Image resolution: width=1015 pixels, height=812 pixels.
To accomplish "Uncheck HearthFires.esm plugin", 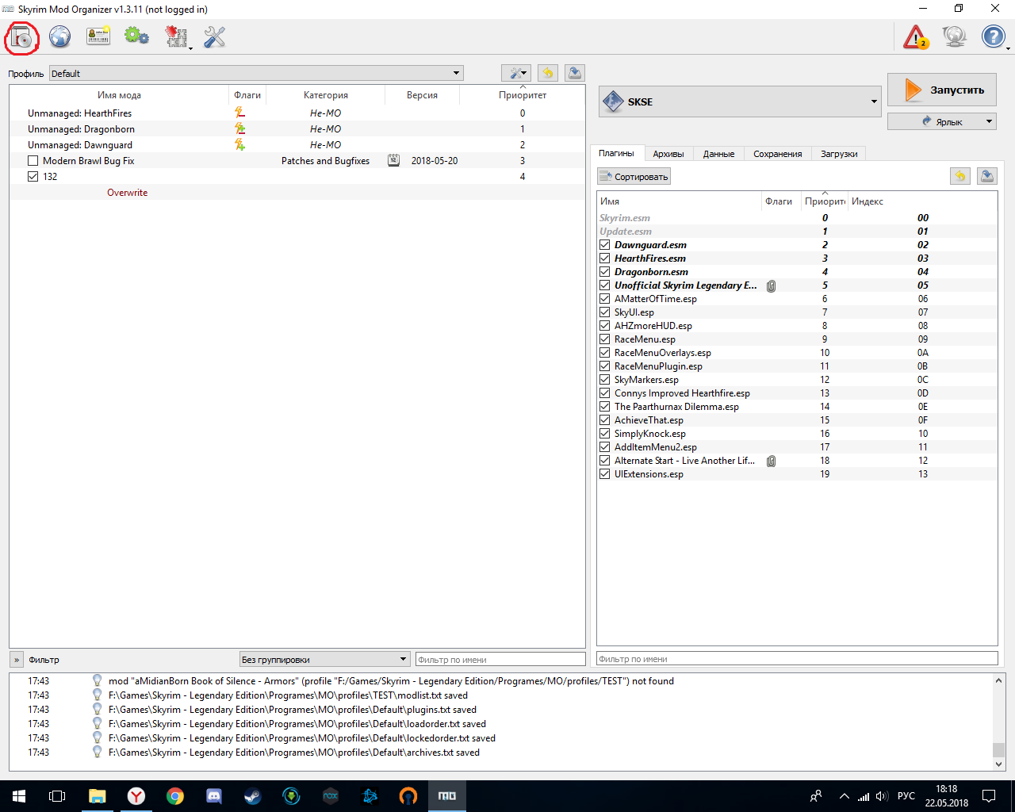I will (x=605, y=259).
